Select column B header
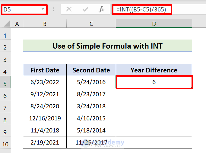The image size is (206, 153). (x=45, y=24)
